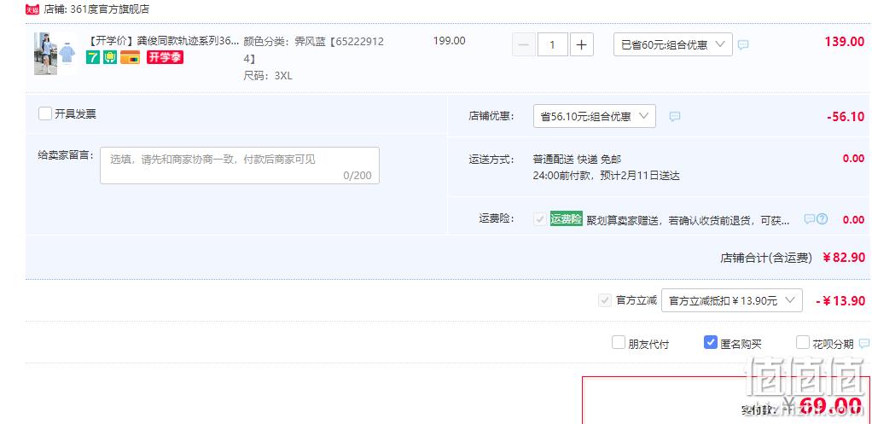
Task: Open the product thumbnail image
Action: click(55, 54)
